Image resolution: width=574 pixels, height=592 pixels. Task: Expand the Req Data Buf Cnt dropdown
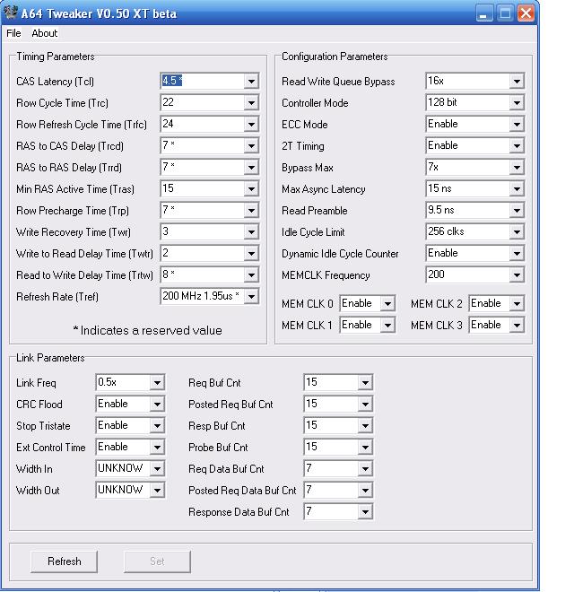click(x=365, y=469)
